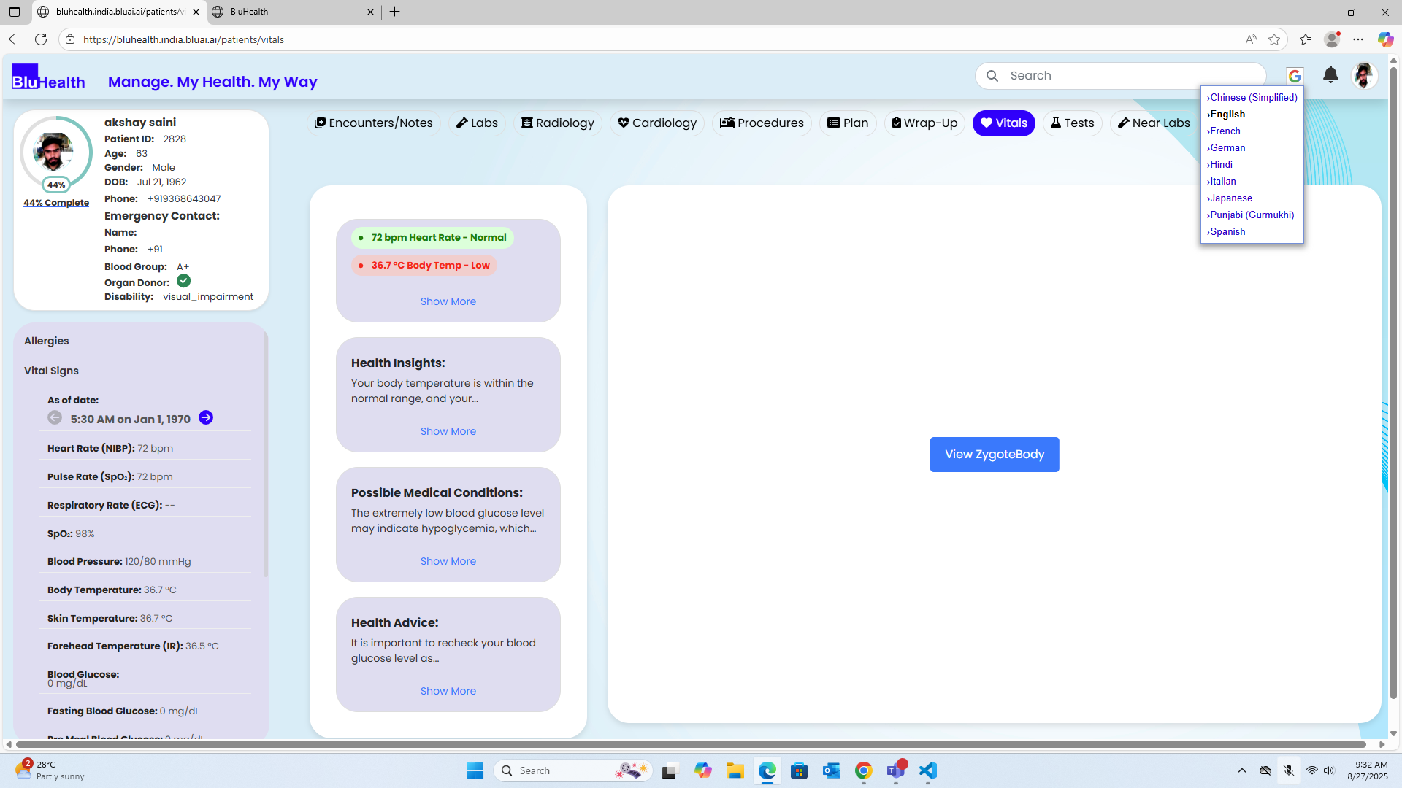
Task: Show more Possible Medical Conditions
Action: (x=448, y=561)
